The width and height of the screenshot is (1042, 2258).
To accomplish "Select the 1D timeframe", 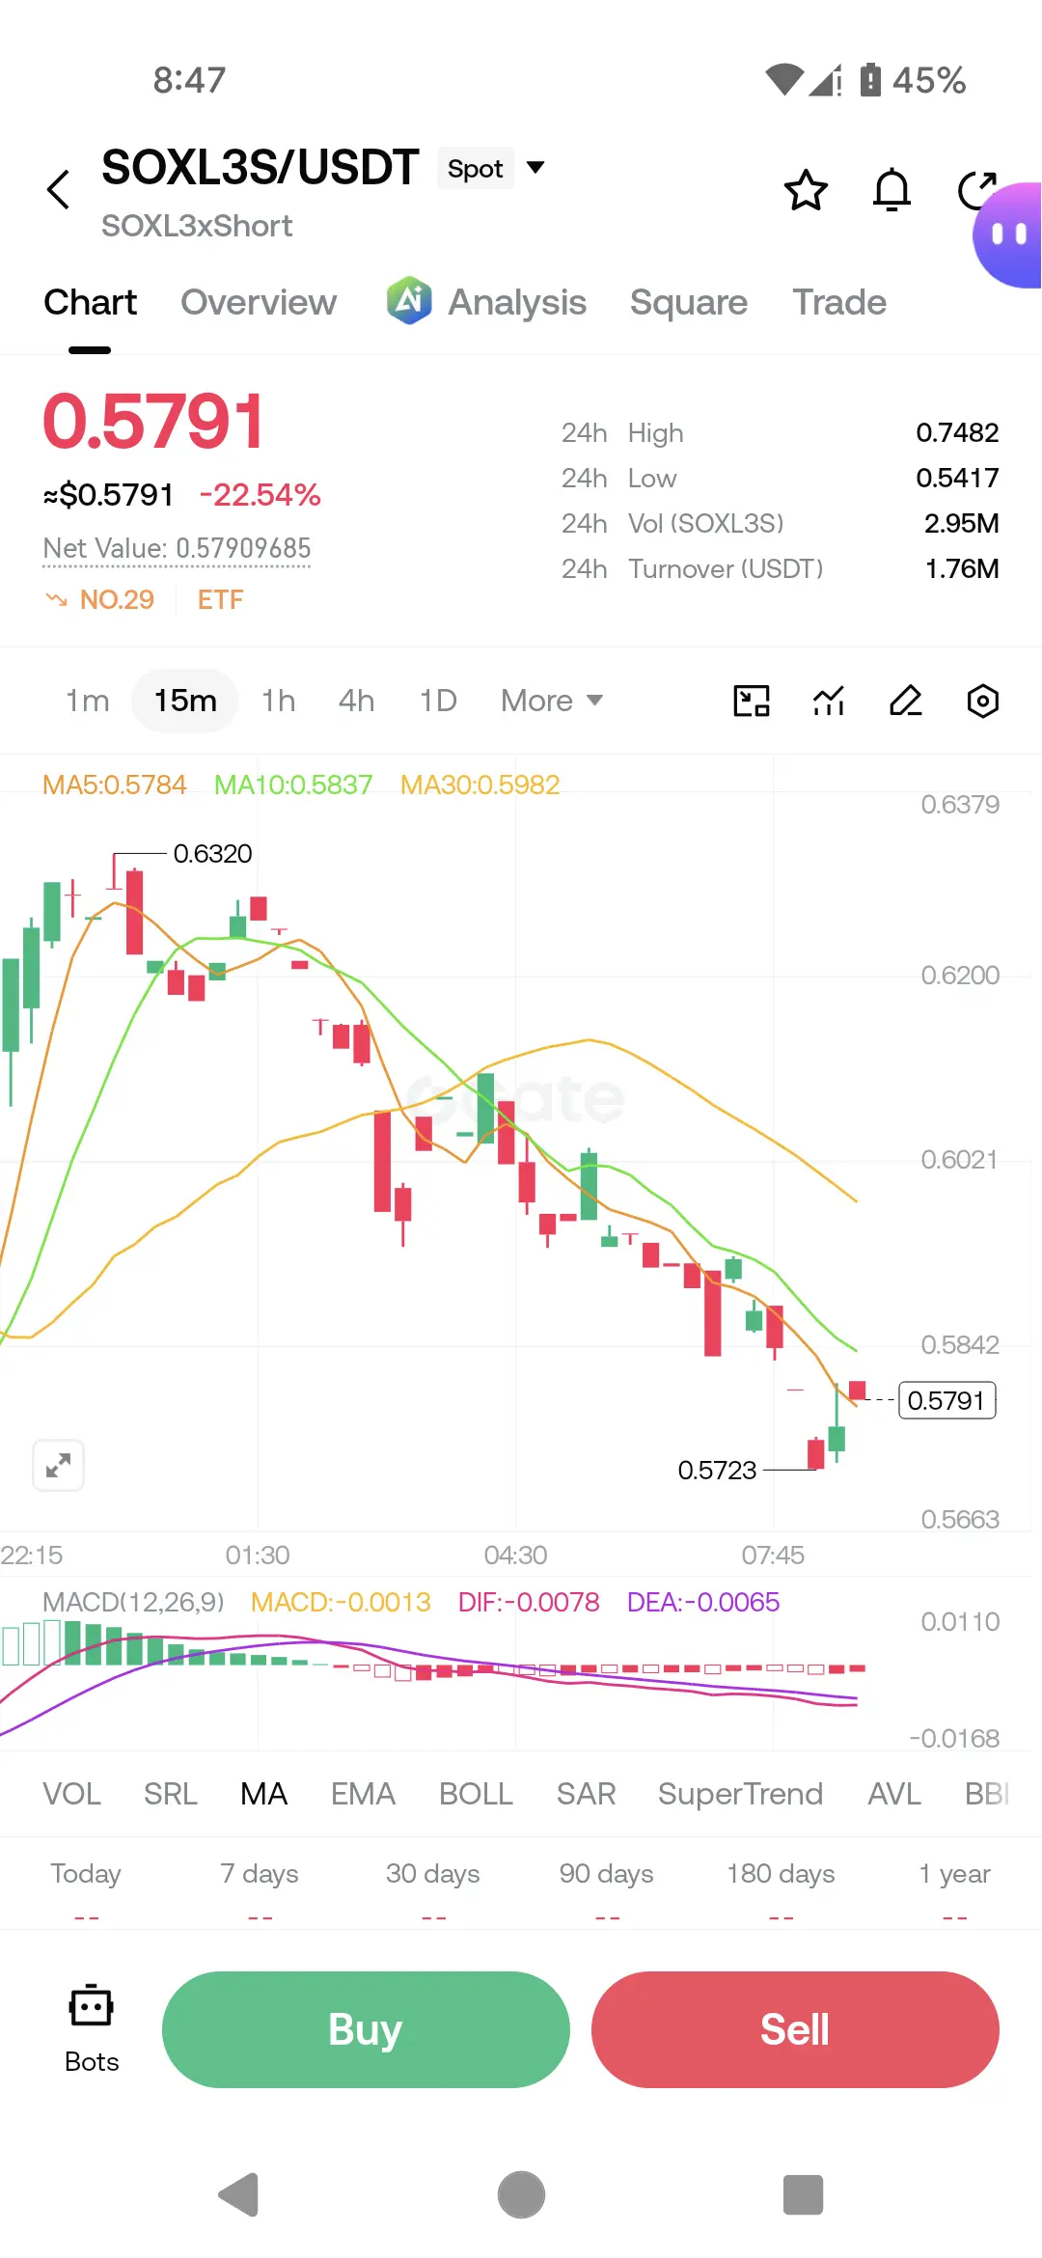I will [x=438, y=701].
